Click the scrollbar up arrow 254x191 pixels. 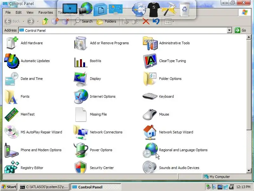[249, 37]
